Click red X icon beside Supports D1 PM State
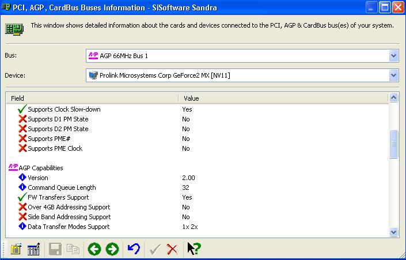 (x=22, y=119)
